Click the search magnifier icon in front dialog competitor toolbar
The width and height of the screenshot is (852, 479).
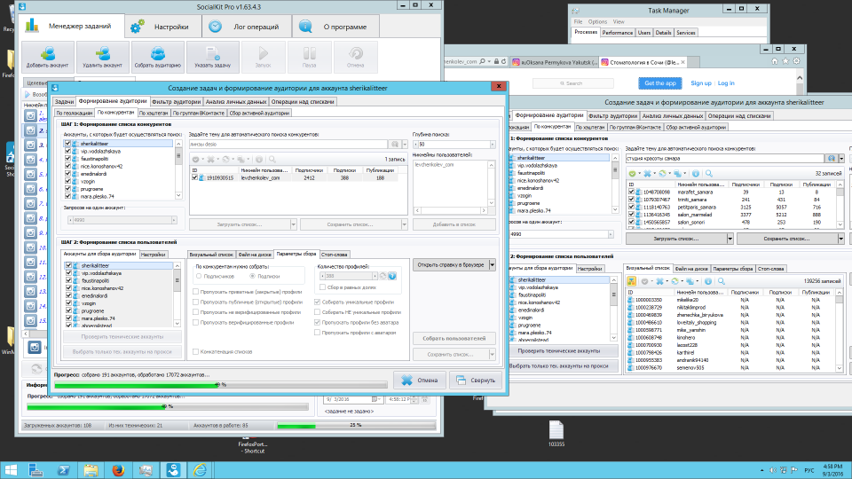tap(272, 159)
